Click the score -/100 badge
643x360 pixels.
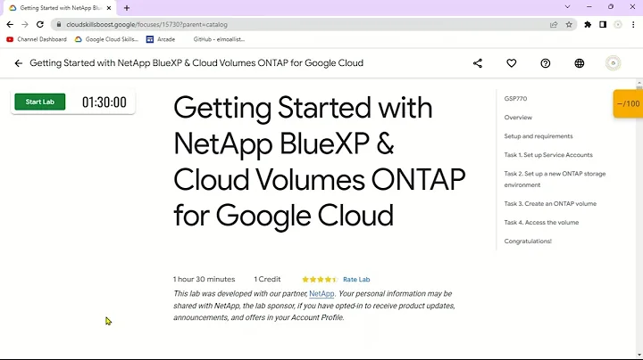click(x=628, y=104)
